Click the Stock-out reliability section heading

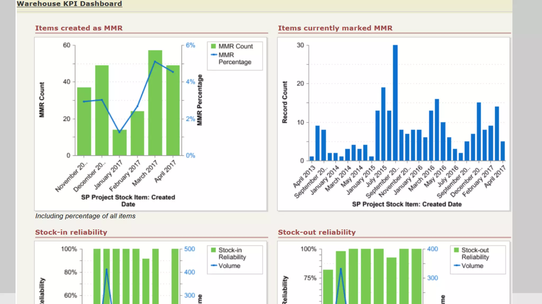pyautogui.click(x=317, y=232)
